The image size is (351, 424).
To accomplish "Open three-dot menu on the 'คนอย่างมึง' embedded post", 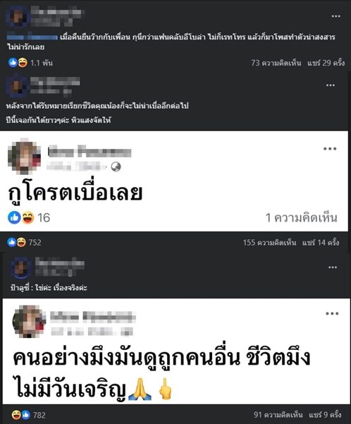I will 332,314.
